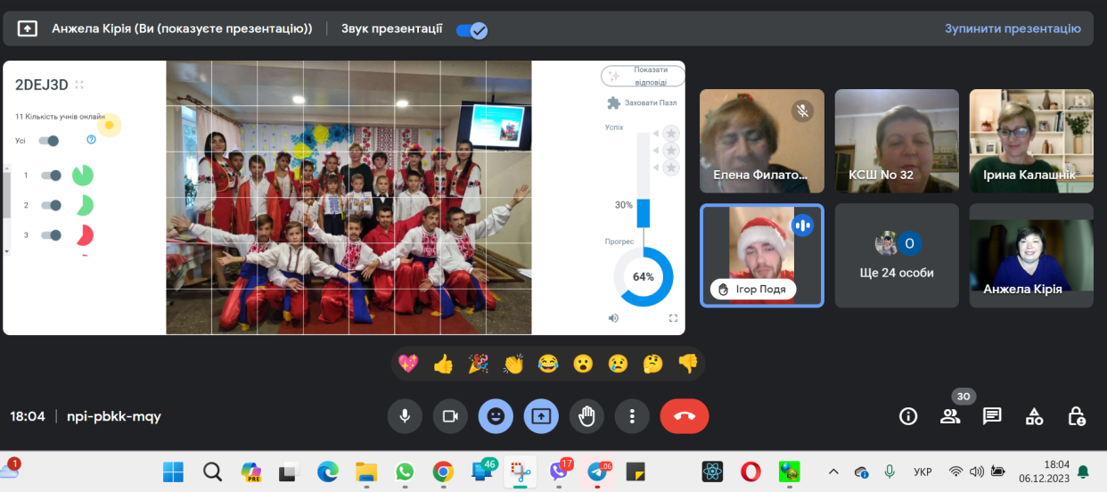The height and width of the screenshot is (492, 1107).
Task: Click 'Зупинити презентацію' to stop presenting
Action: point(1013,29)
